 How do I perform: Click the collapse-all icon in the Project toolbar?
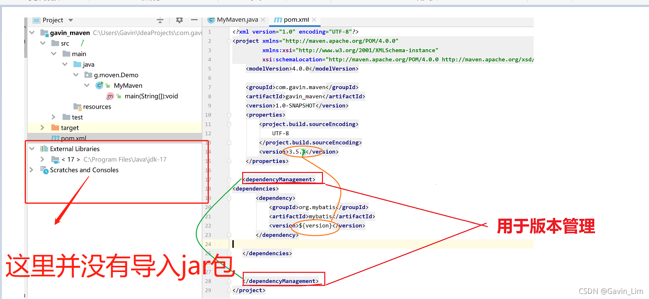[x=160, y=20]
